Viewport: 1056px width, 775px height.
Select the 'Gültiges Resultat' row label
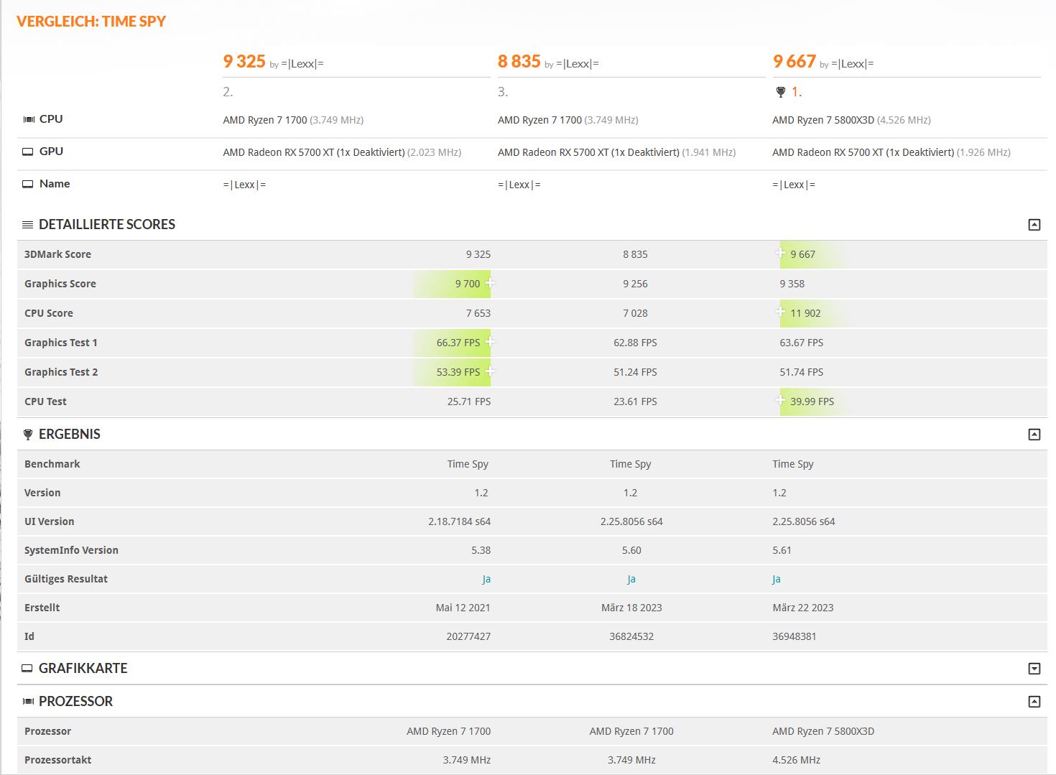click(x=66, y=579)
